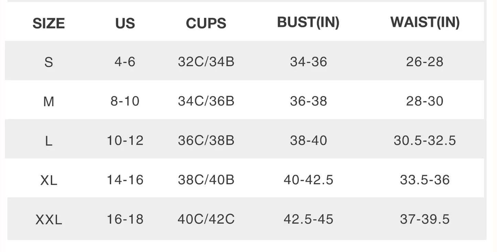497x252 pixels.
Task: Click the CUPS column header
Action: 206,23
